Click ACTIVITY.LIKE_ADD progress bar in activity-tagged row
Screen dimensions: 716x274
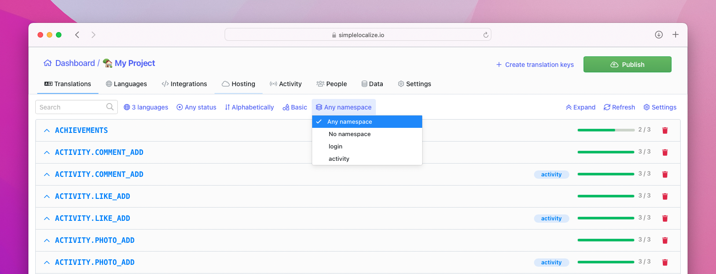pos(606,218)
